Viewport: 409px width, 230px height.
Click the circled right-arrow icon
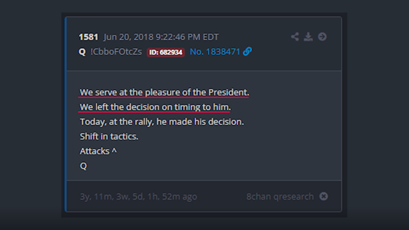coord(322,37)
